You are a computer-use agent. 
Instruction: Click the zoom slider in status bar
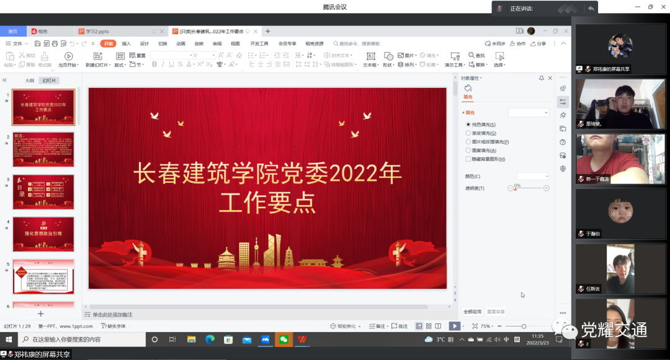(x=524, y=326)
